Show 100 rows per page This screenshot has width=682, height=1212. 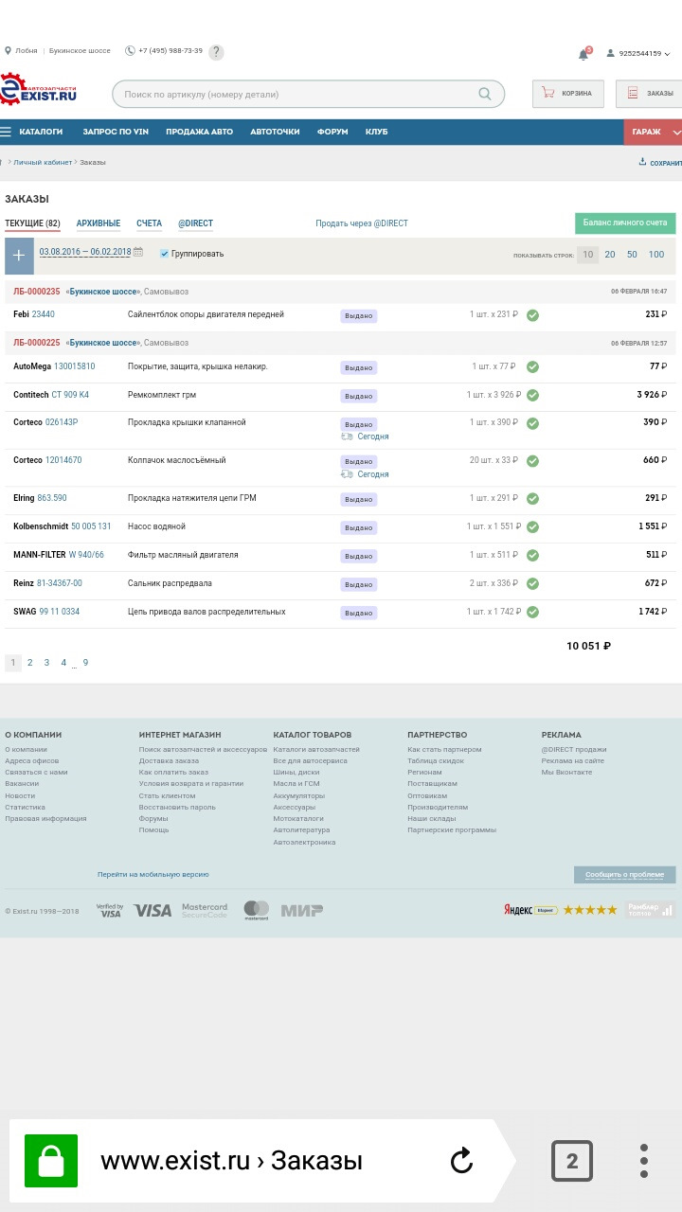(x=656, y=255)
